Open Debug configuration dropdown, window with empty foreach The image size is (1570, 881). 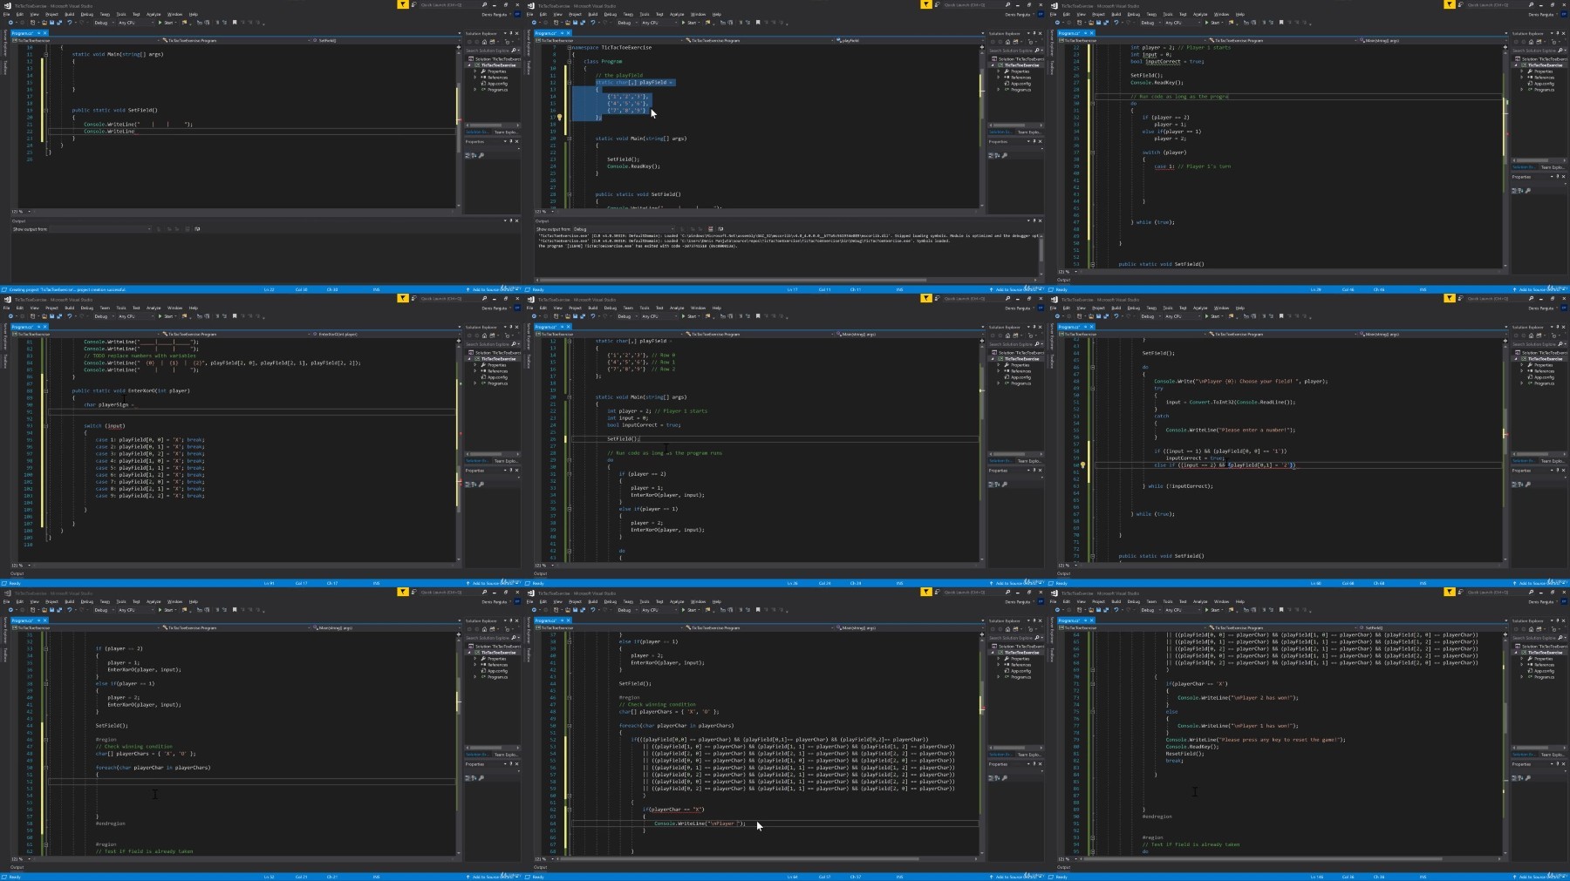105,610
